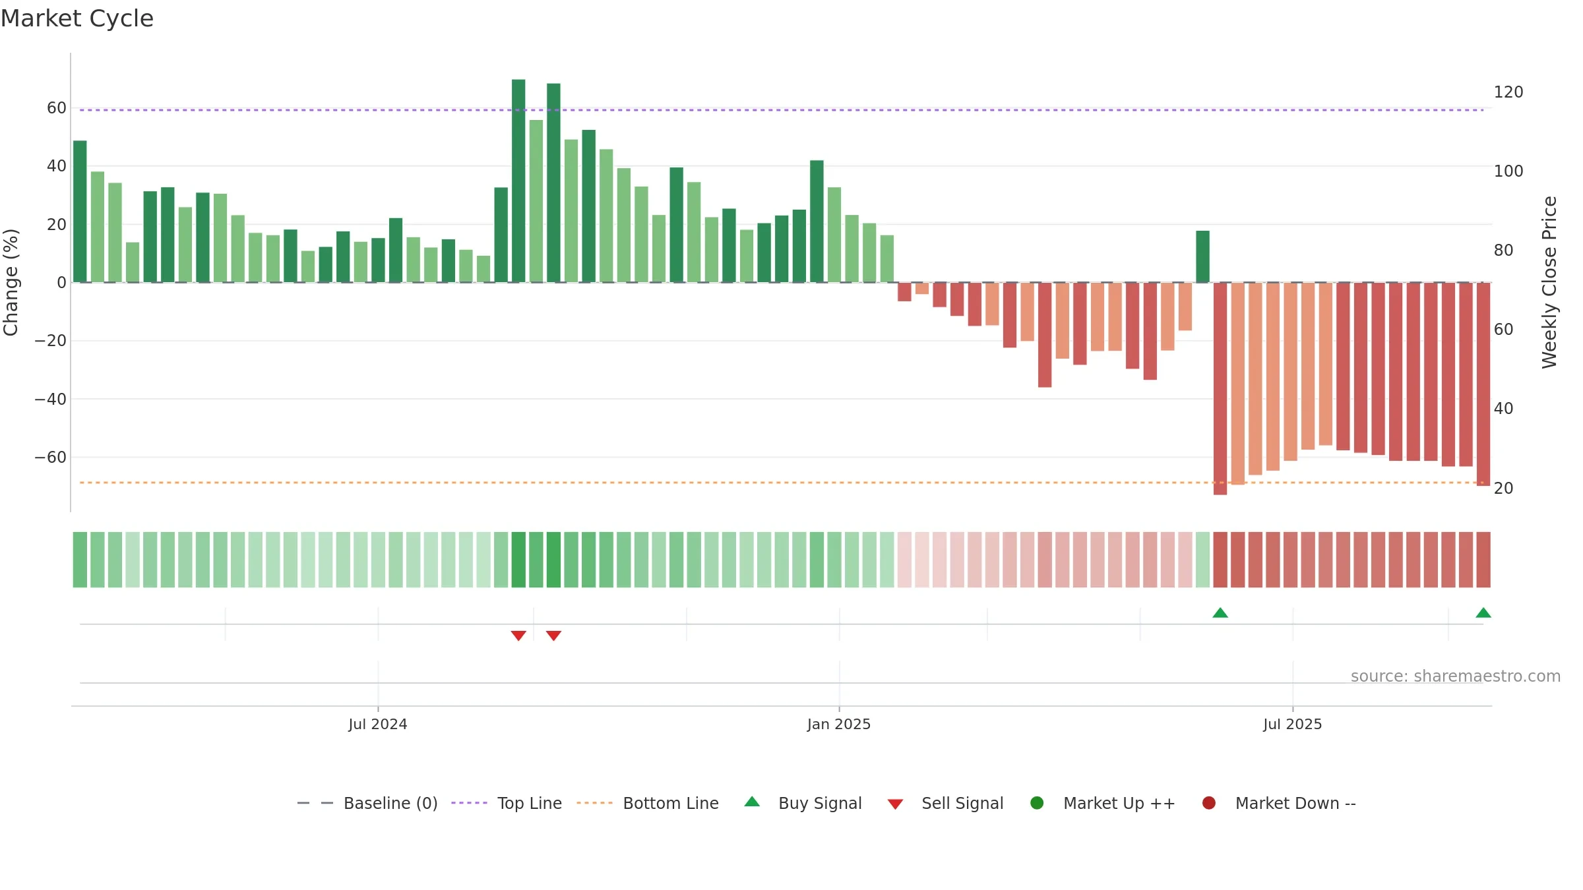Click the dark red Market Down legend dot
The width and height of the screenshot is (1583, 890).
click(1209, 803)
